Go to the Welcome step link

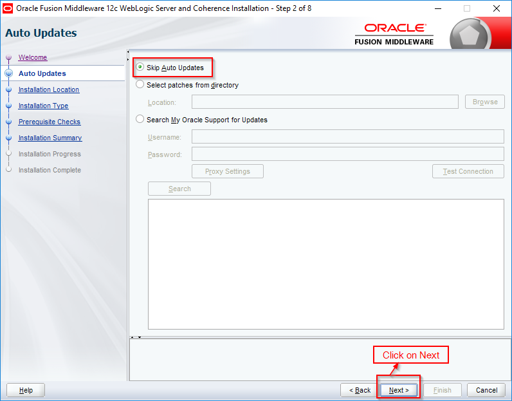coord(33,57)
